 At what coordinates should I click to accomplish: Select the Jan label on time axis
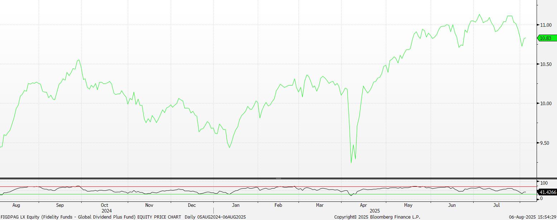point(236,205)
